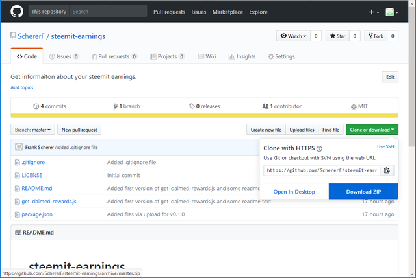This screenshot has height=278, width=416.
Task: Click Upload files button
Action: pos(302,130)
